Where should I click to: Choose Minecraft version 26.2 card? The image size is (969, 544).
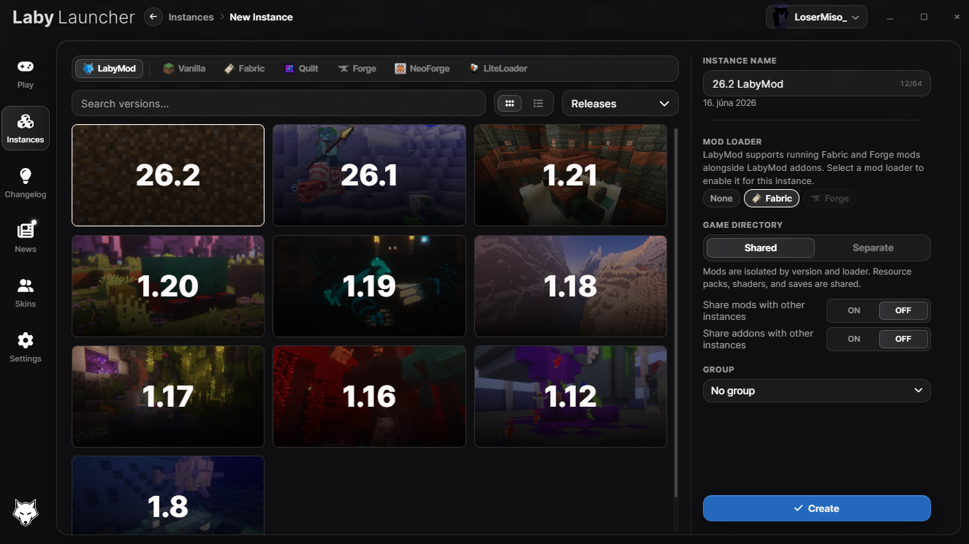click(x=168, y=175)
